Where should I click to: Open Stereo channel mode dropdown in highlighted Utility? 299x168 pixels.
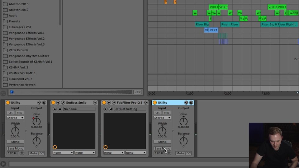click(162, 118)
